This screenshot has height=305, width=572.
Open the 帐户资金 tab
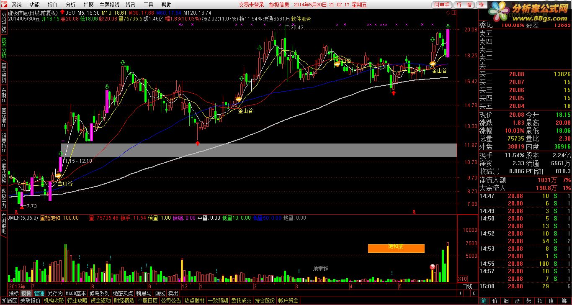pos(288,300)
